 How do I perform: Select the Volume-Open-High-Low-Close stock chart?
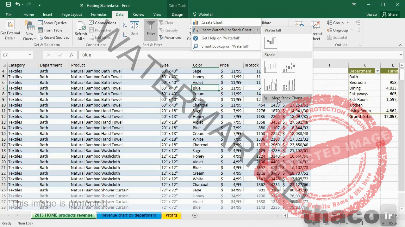pos(289,84)
